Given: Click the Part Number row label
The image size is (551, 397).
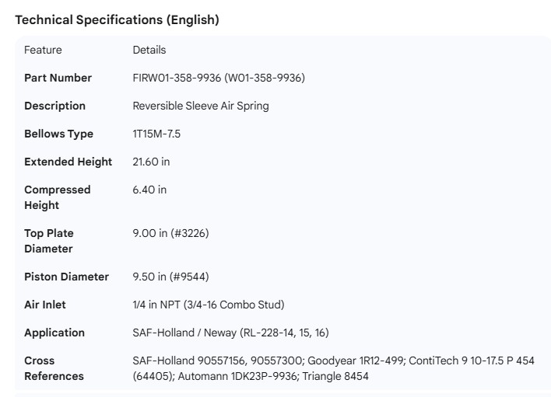Looking at the screenshot, I should pos(58,78).
